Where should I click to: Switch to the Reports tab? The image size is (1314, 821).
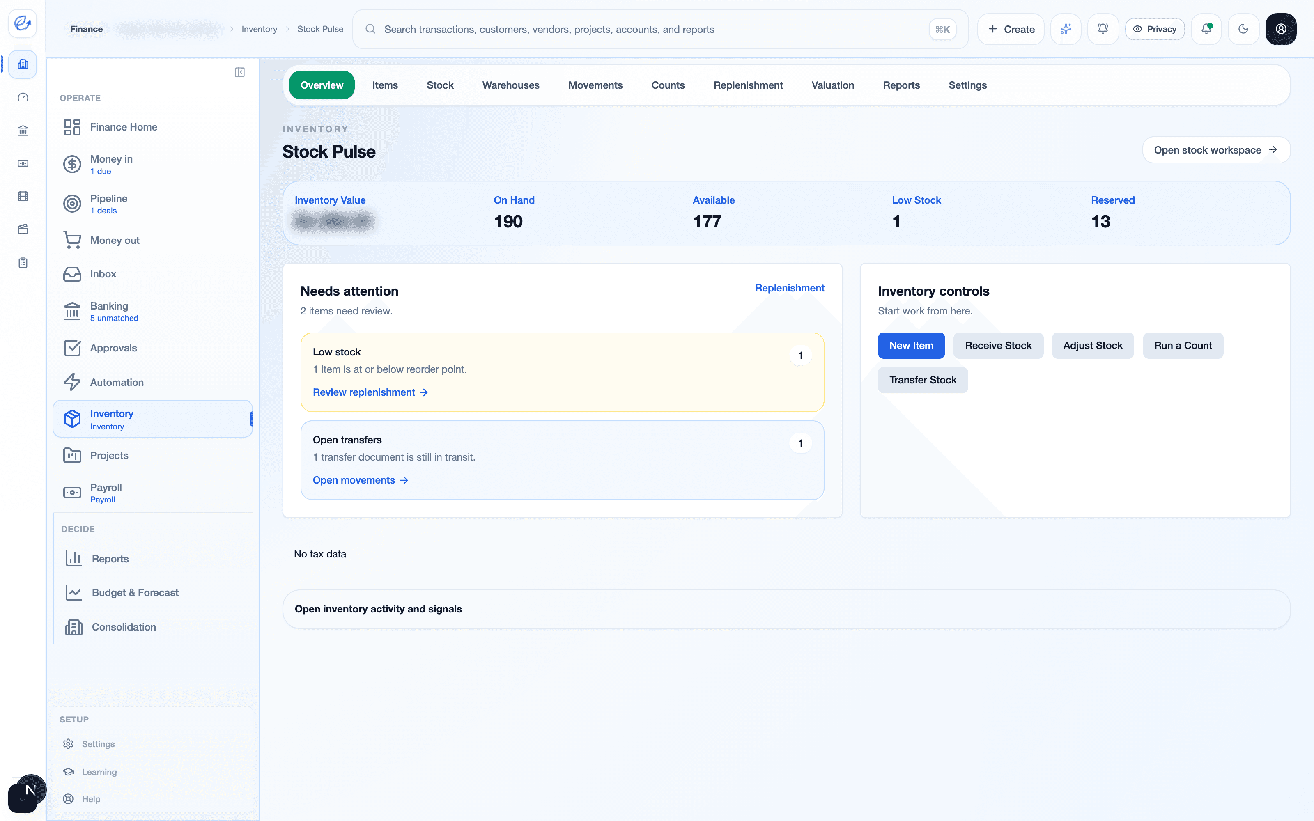tap(901, 85)
